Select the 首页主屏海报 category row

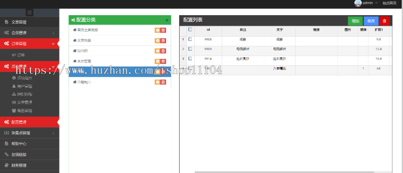tap(120, 30)
